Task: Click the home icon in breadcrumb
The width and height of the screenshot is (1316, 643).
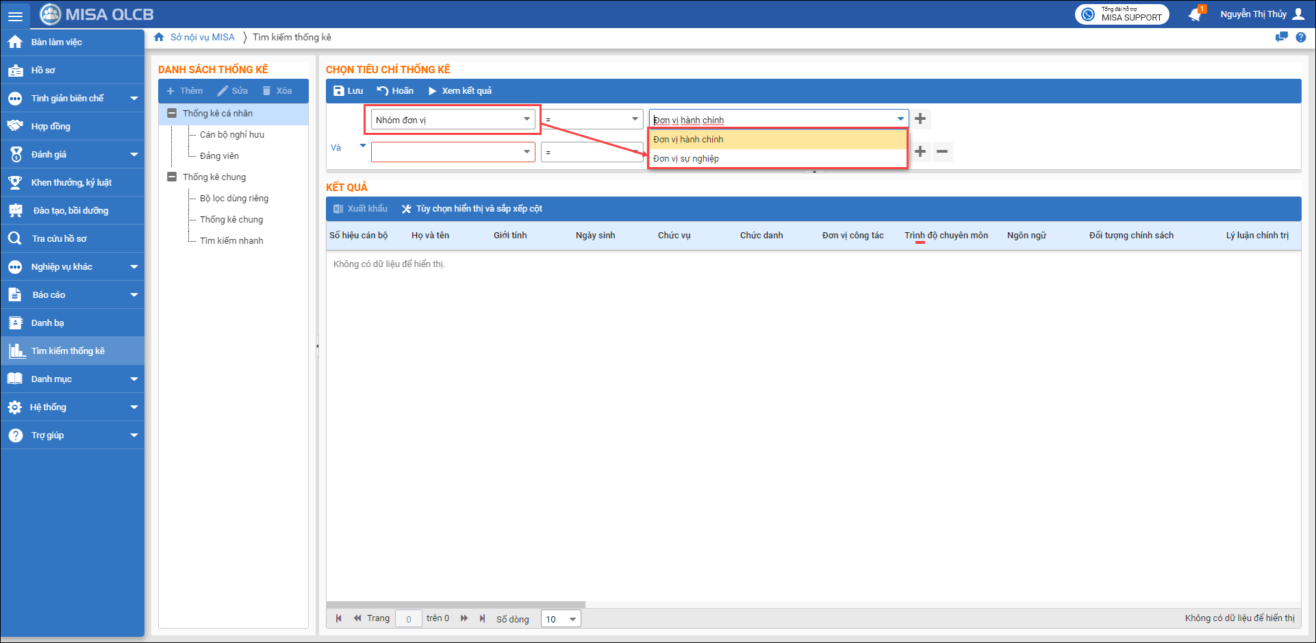Action: coord(159,37)
